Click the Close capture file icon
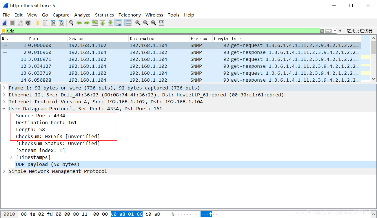Viewport: 377px width, 218px height. [53, 23]
